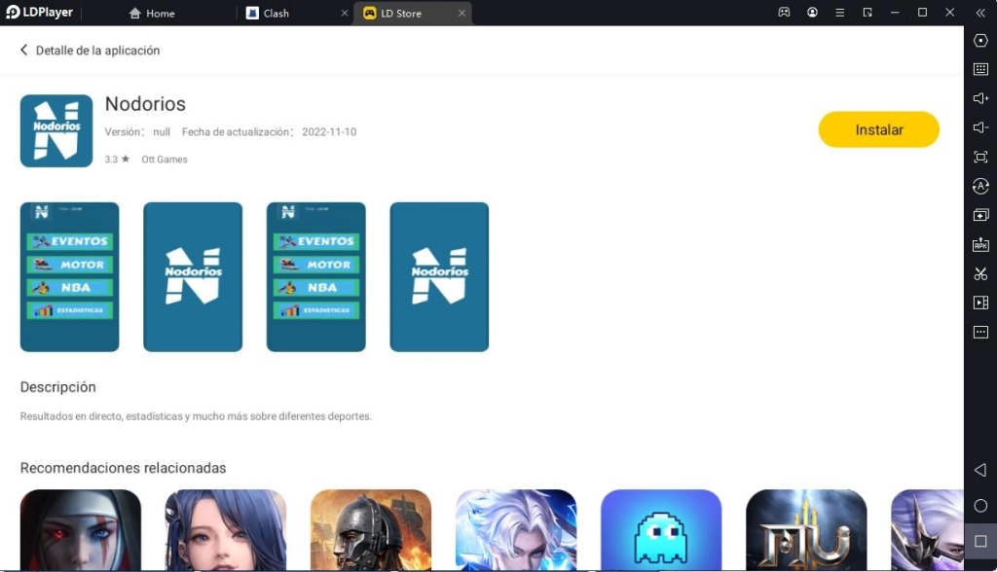Open the hamburger menu in title bar

839,13
